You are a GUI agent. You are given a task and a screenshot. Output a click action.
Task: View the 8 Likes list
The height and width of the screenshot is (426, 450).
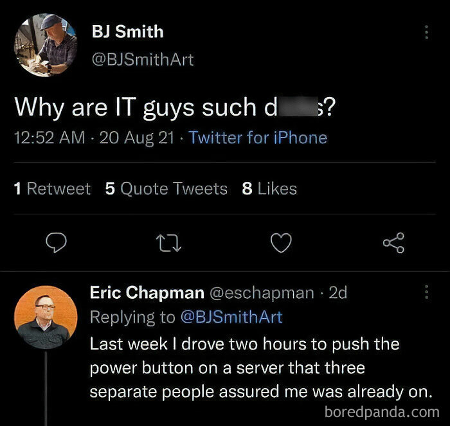point(269,189)
